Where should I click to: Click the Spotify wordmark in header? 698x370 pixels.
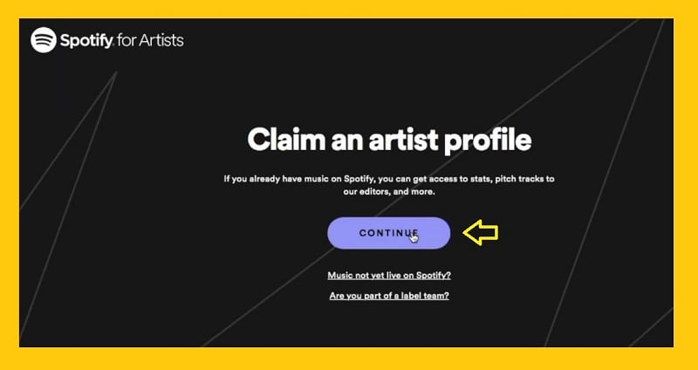(85, 40)
